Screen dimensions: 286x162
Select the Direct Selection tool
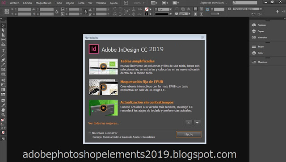pos(3,30)
